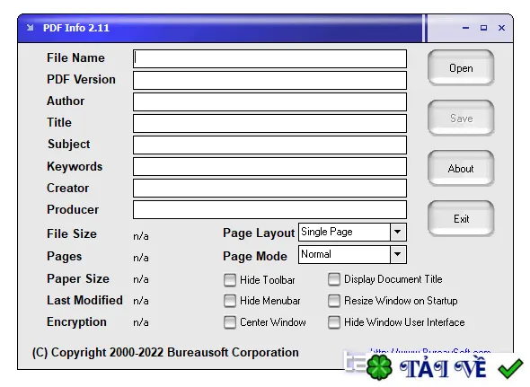This screenshot has width=530, height=387.
Task: Expand the Page Mode dropdown arrow
Action: [x=398, y=254]
